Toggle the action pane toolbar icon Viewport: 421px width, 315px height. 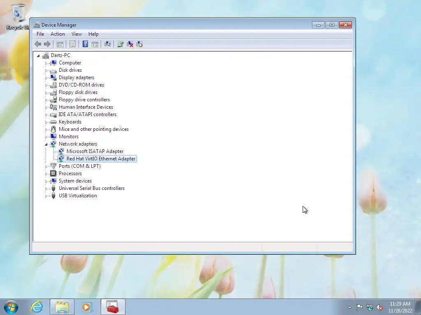pyautogui.click(x=95, y=44)
